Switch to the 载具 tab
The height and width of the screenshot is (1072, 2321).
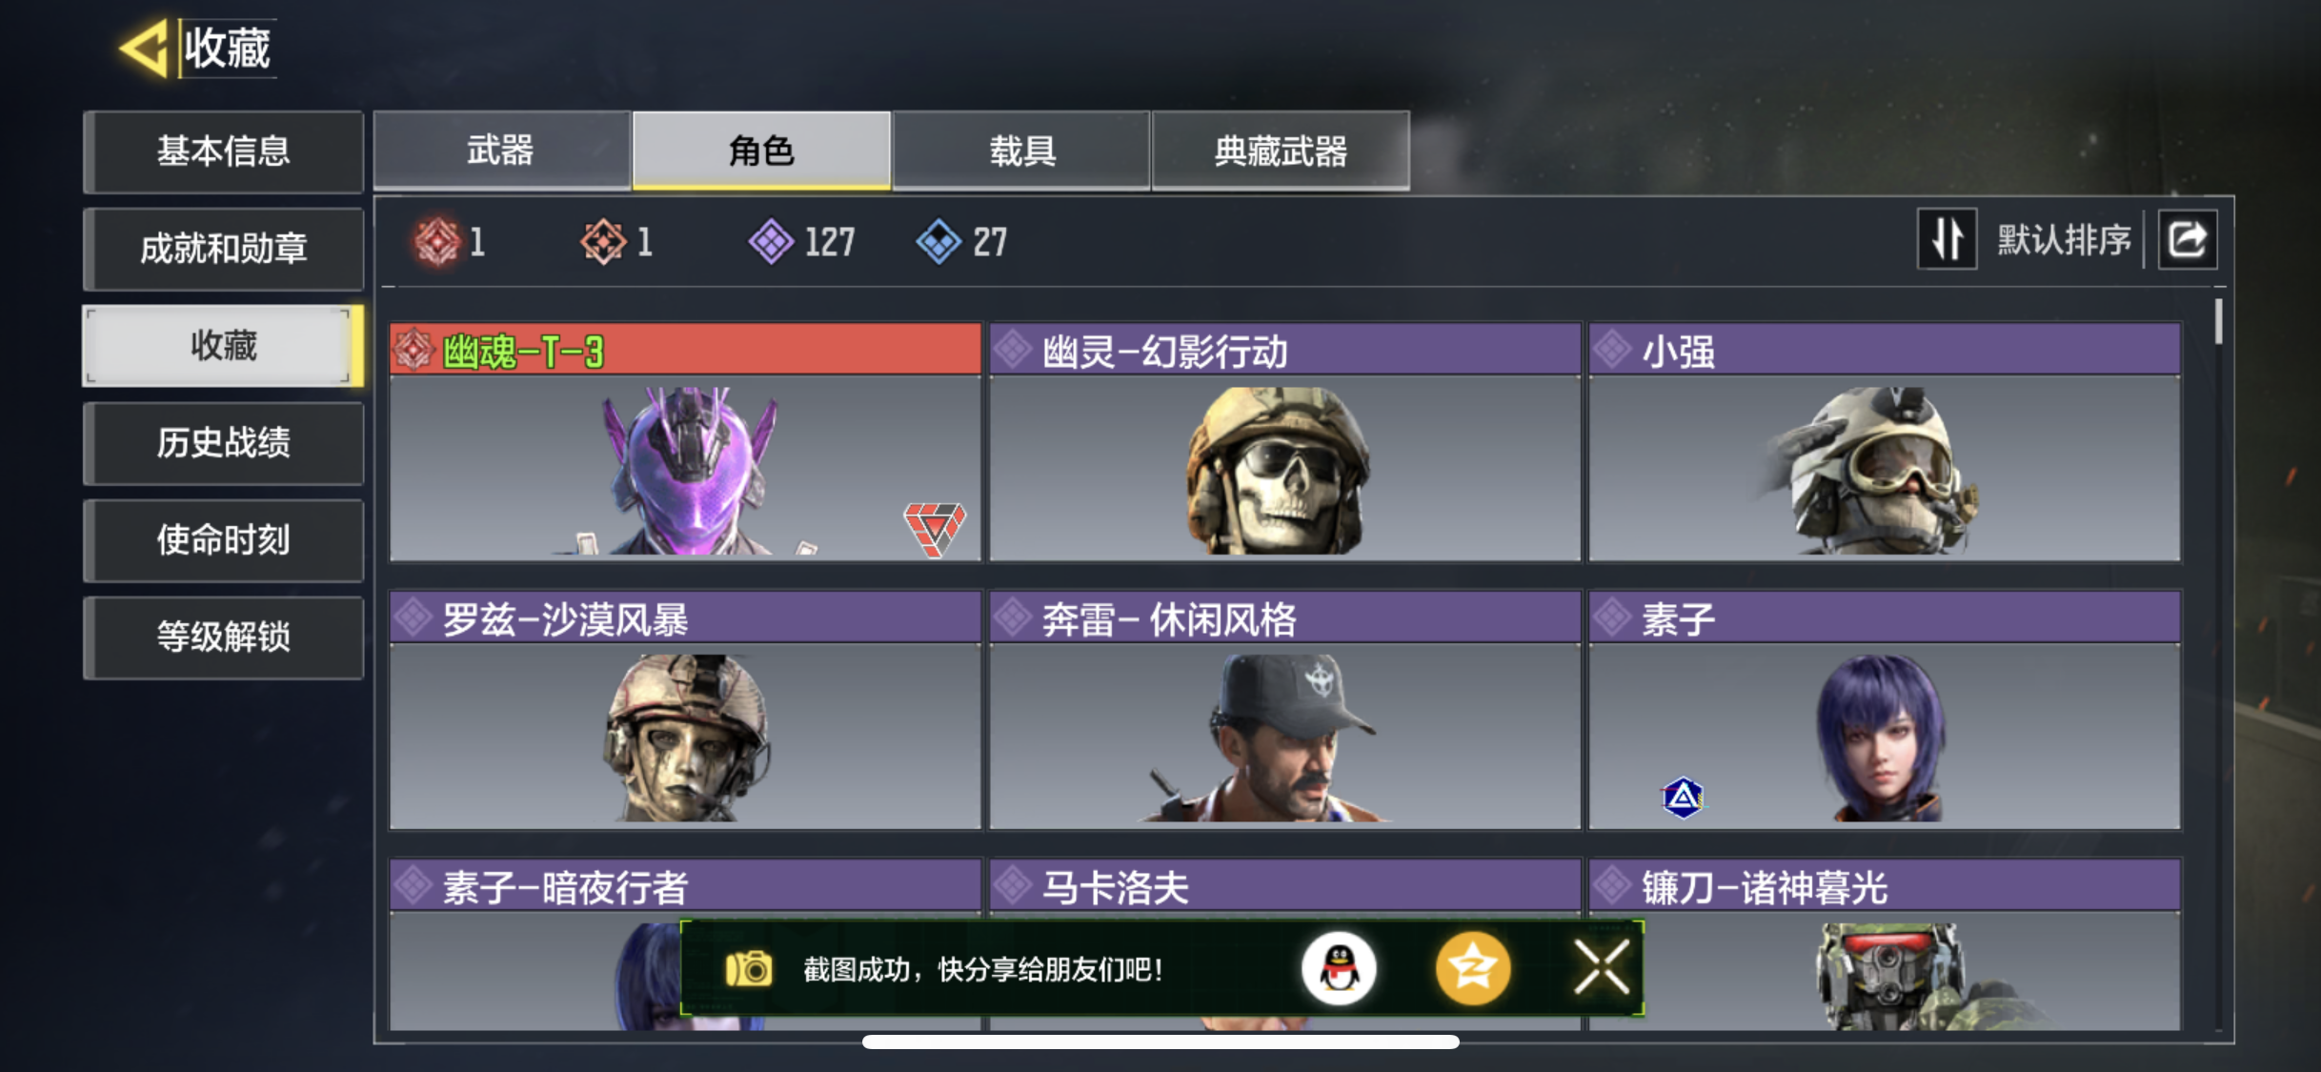[x=1021, y=151]
